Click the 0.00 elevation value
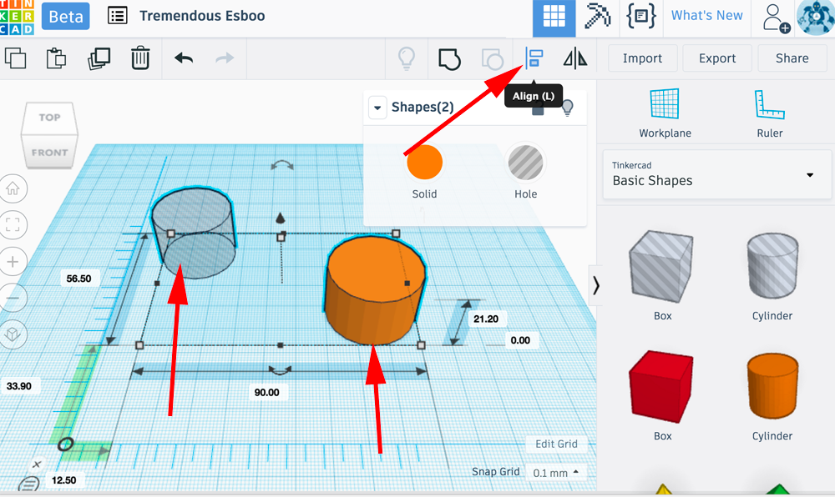835x497 pixels. coord(520,340)
